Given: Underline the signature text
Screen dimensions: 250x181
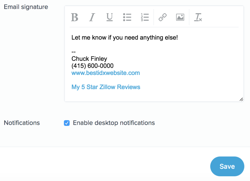Looking at the screenshot, I should pyautogui.click(x=109, y=17).
